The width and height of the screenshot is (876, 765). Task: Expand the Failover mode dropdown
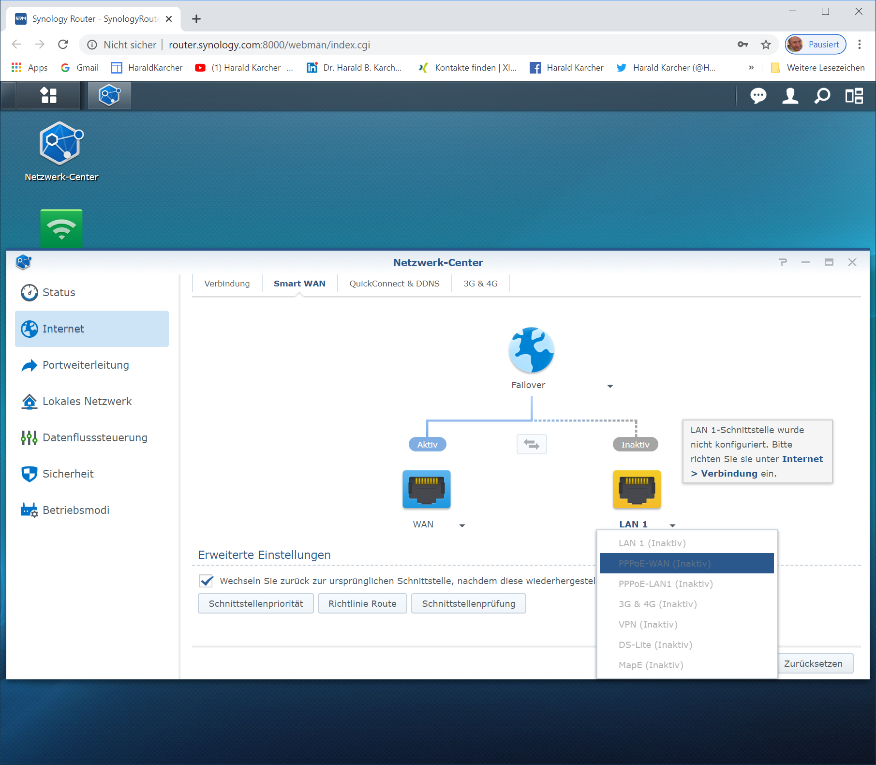tap(610, 386)
